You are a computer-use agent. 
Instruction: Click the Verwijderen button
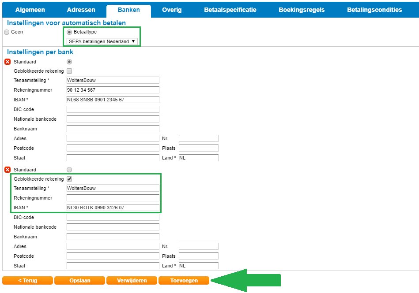[132, 281]
